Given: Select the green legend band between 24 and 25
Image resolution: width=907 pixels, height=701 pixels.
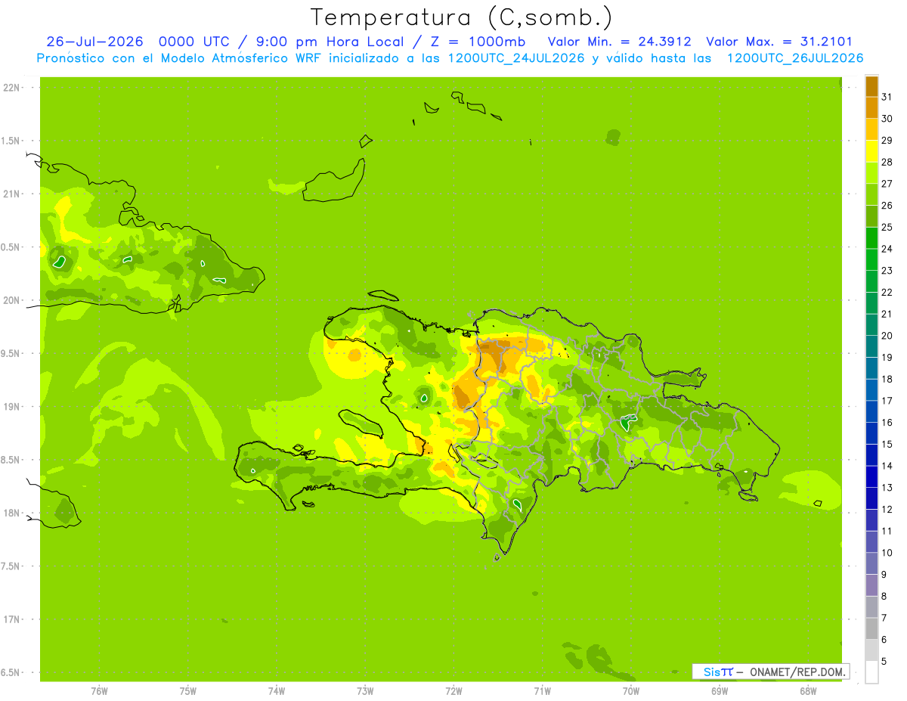Looking at the screenshot, I should (x=871, y=238).
